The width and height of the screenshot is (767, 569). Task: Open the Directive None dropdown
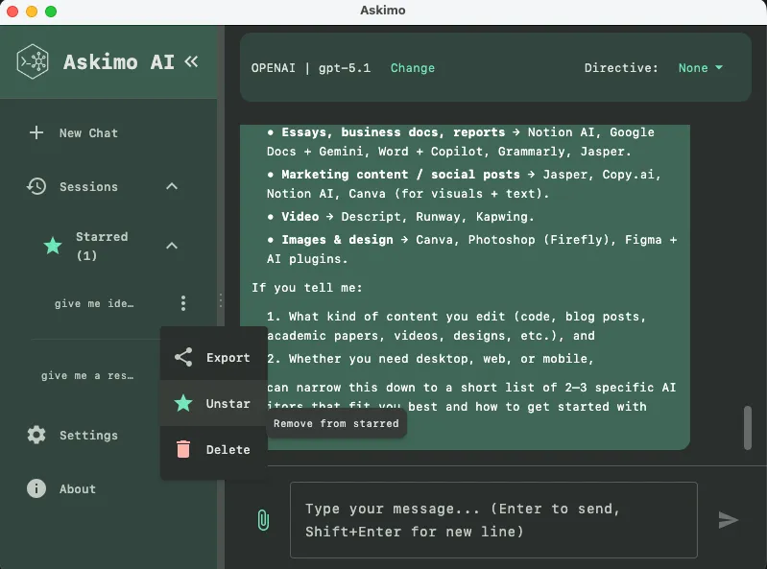(700, 68)
